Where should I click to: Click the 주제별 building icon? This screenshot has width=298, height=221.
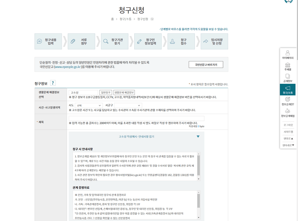pyautogui.click(x=288, y=66)
